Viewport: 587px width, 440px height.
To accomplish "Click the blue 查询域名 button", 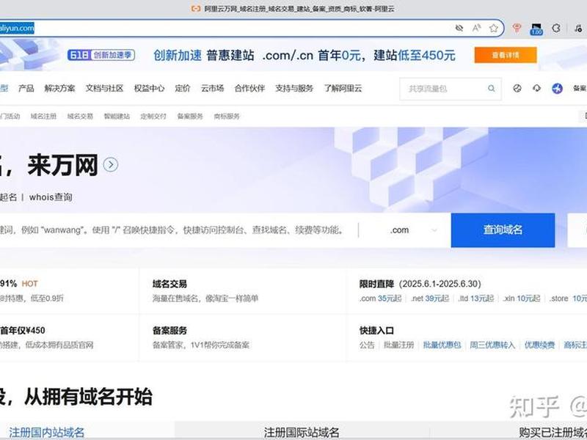I will click(503, 230).
